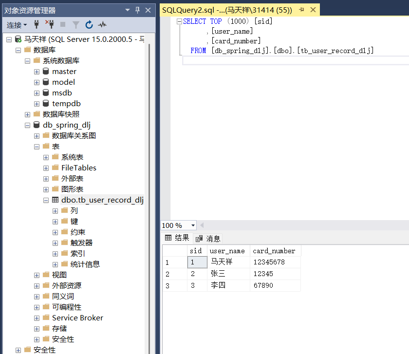Click the table icon of dbo.tb_user_record_dlj
409x354 pixels.
click(55, 200)
